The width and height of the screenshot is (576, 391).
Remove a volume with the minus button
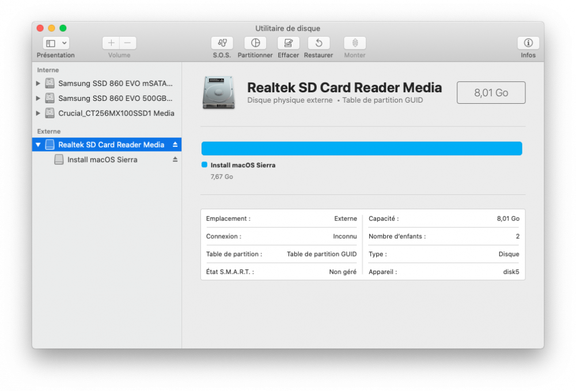tap(128, 43)
